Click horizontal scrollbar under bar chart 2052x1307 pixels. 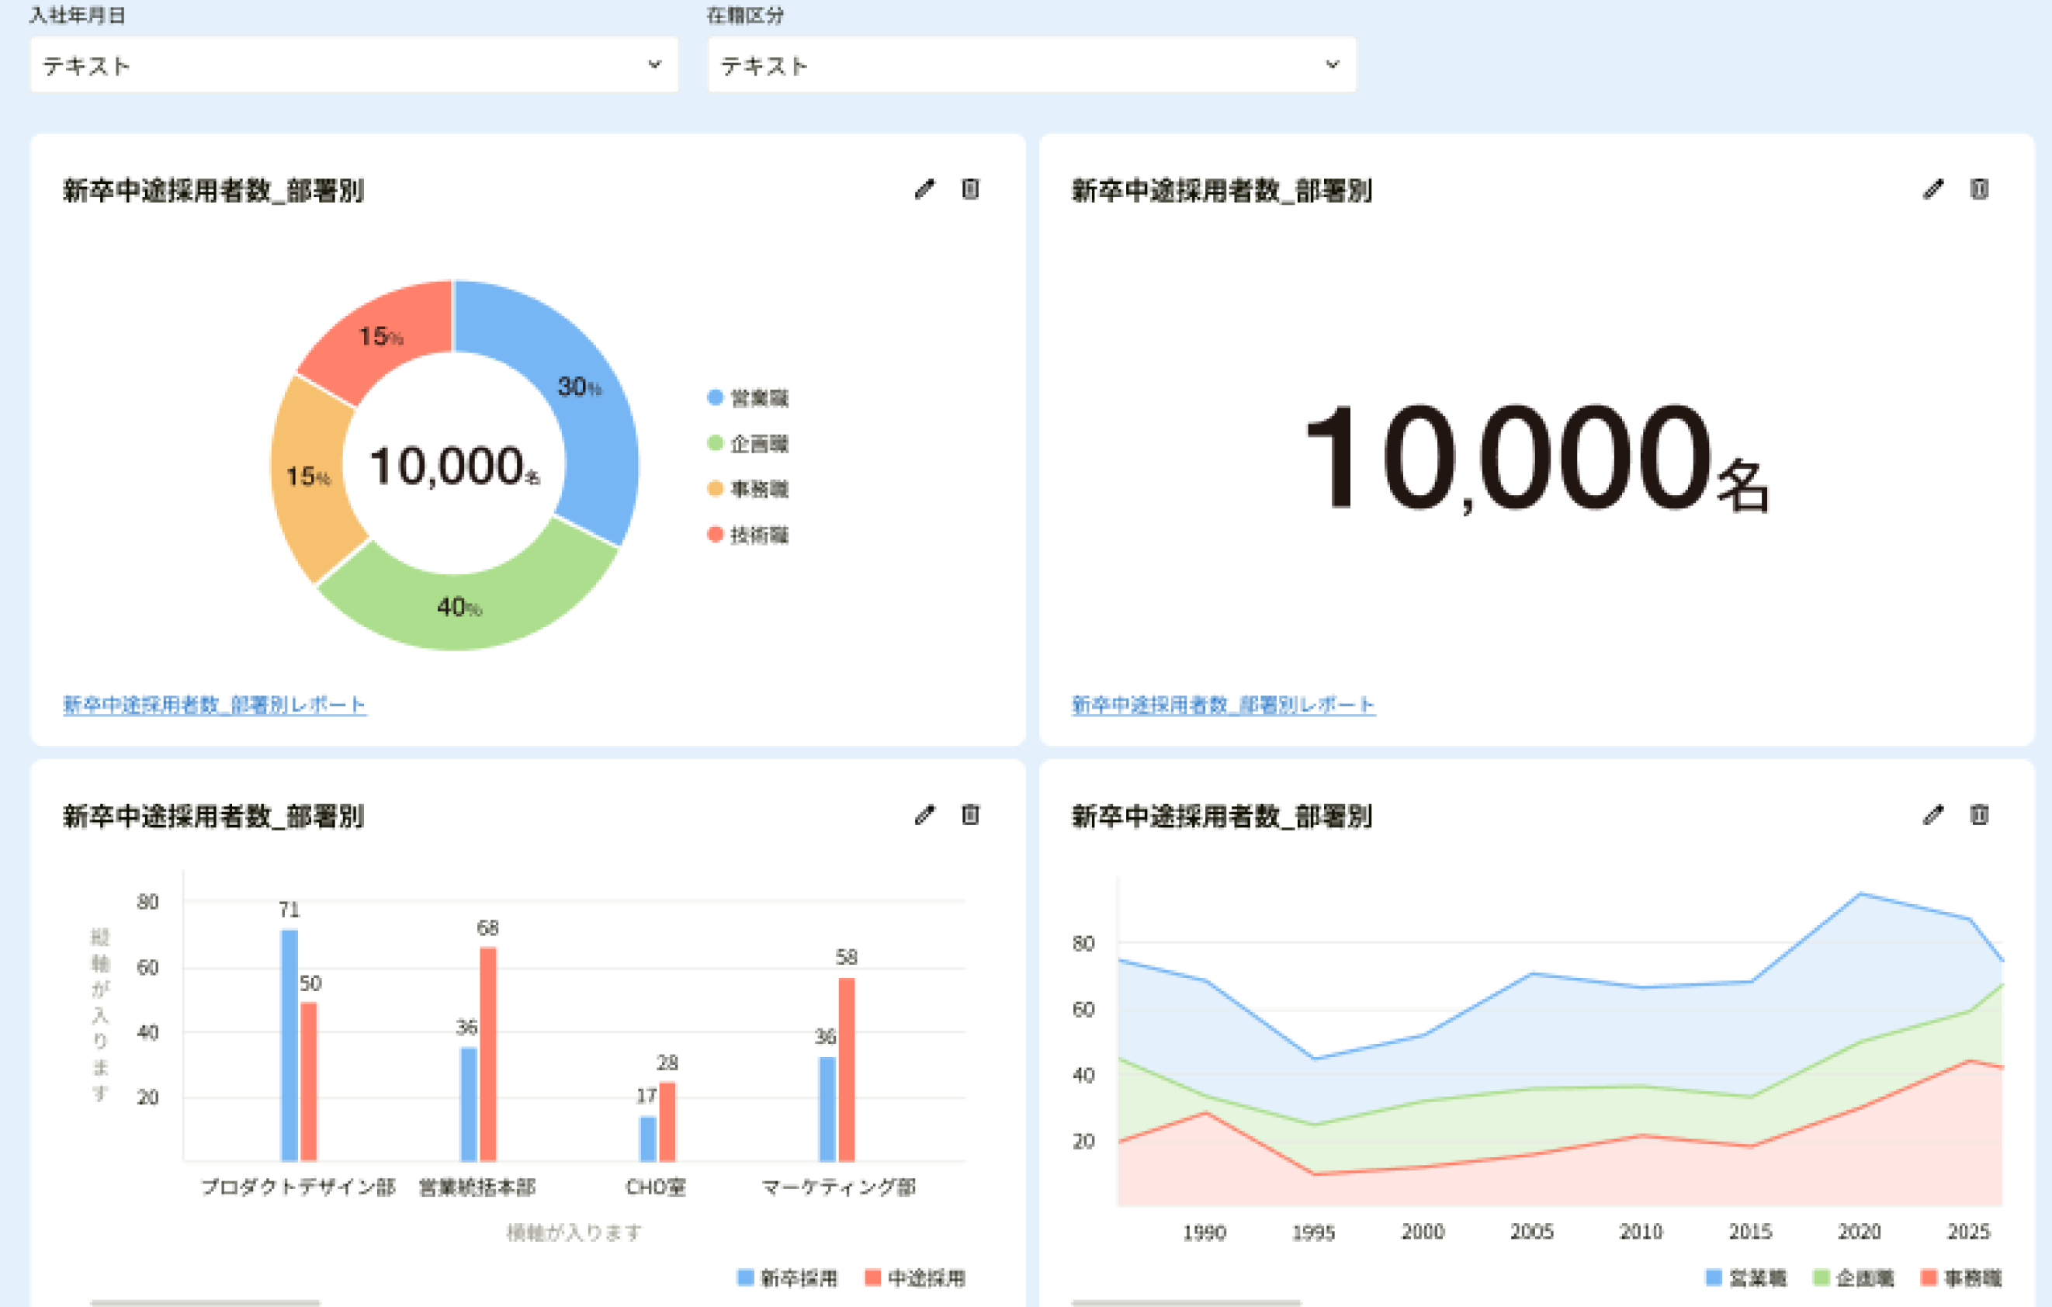(x=206, y=1303)
